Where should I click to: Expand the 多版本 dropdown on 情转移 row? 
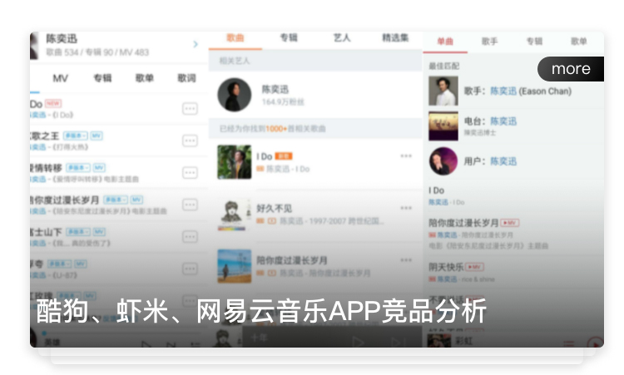tap(78, 167)
